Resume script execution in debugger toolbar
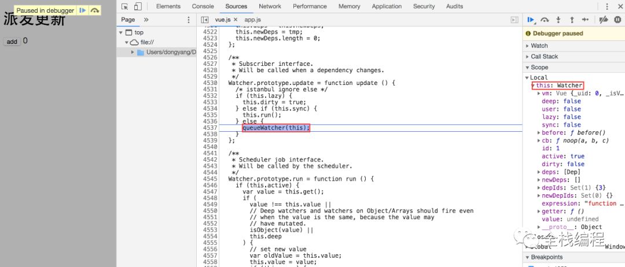The height and width of the screenshot is (267, 625). (531, 20)
